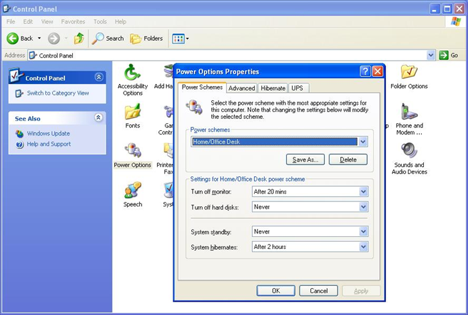The height and width of the screenshot is (315, 468).
Task: Open the Turn off hard disks dropdown
Action: tap(363, 206)
